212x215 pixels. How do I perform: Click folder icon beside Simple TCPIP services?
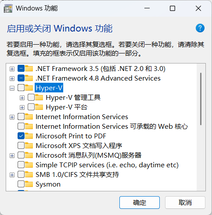click(x=29, y=165)
